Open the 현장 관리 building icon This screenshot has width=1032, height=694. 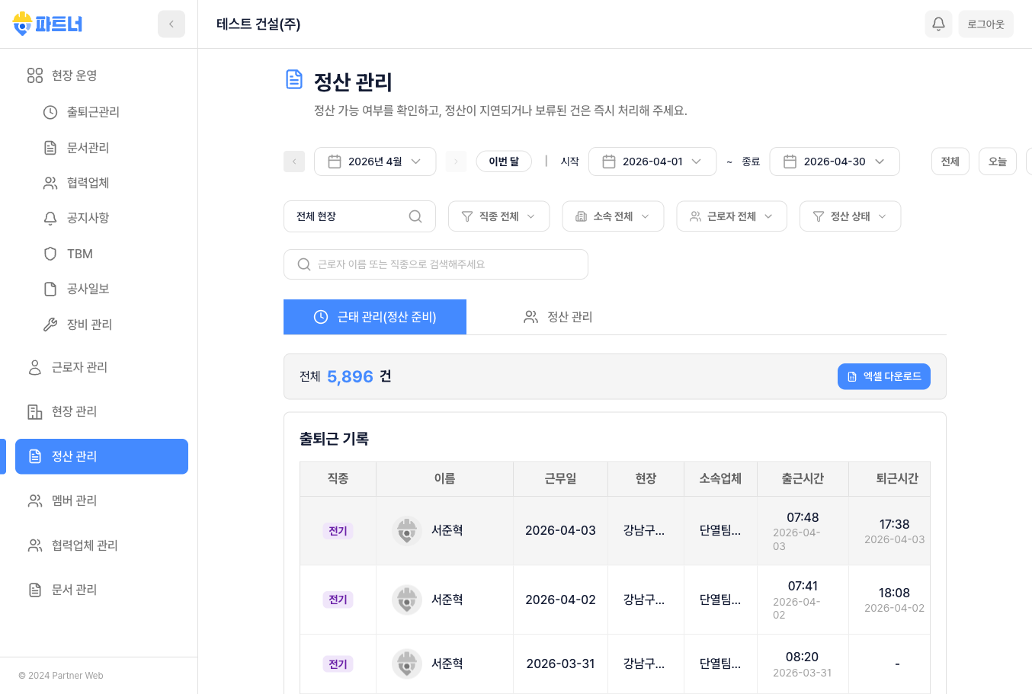click(x=34, y=411)
